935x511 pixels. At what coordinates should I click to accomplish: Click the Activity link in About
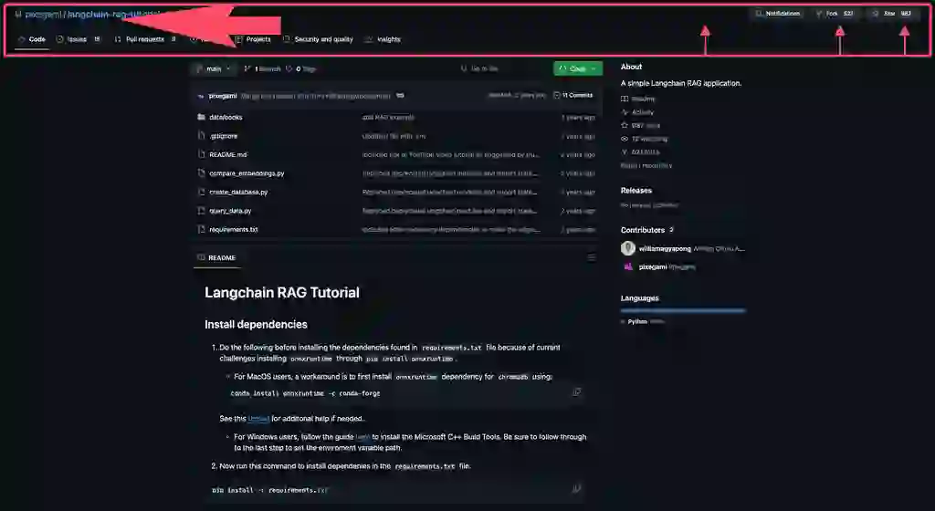pyautogui.click(x=637, y=112)
